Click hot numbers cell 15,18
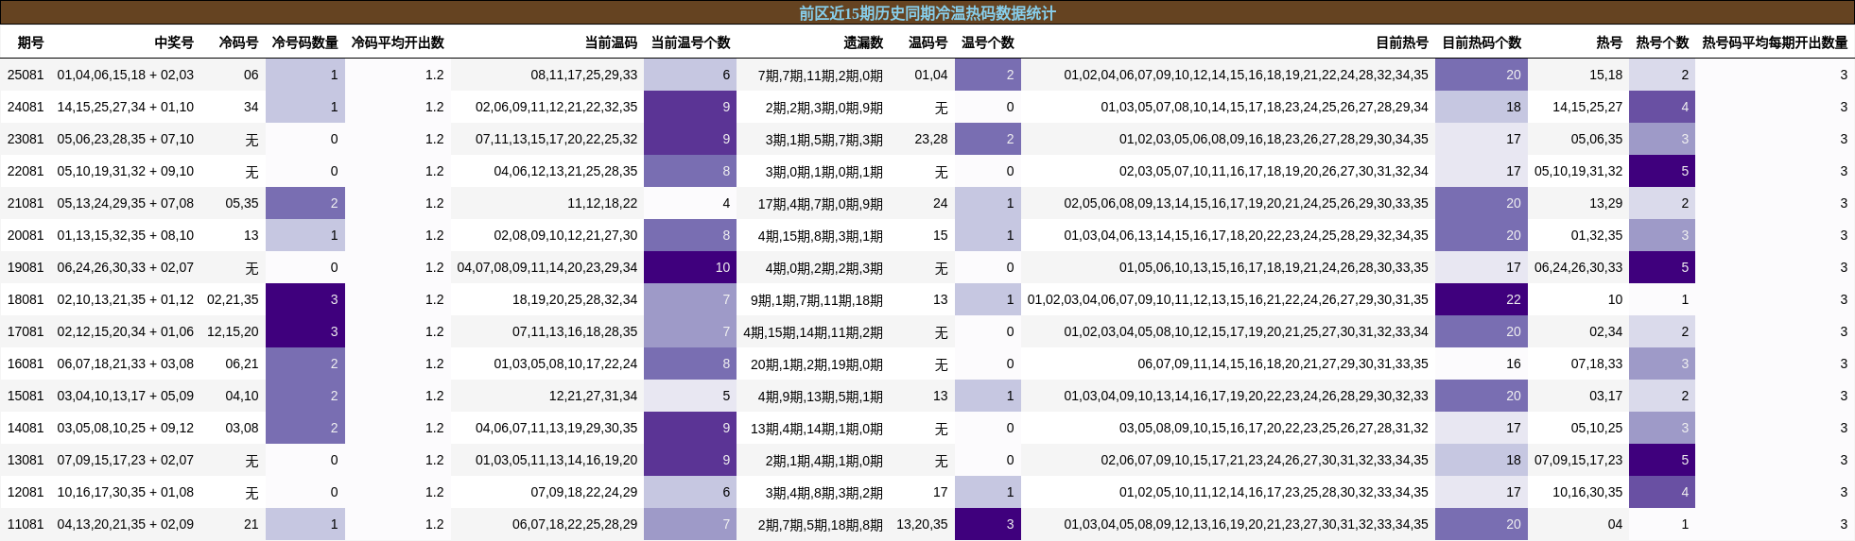The image size is (1855, 541). (x=1606, y=75)
